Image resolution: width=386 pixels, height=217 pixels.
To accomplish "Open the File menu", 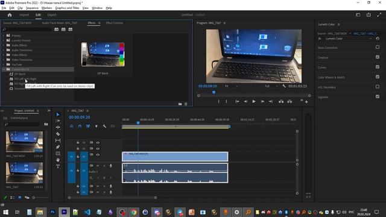I will pyautogui.click(x=4, y=8).
